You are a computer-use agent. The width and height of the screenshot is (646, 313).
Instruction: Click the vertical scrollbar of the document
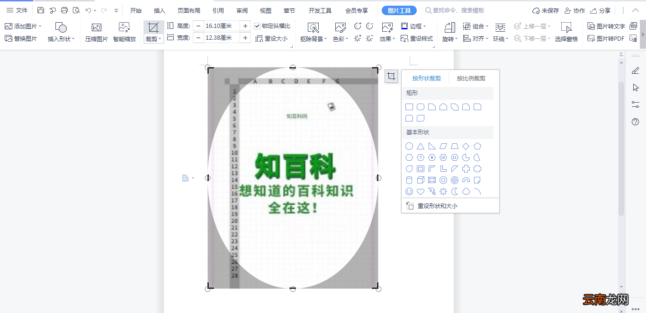click(621, 149)
